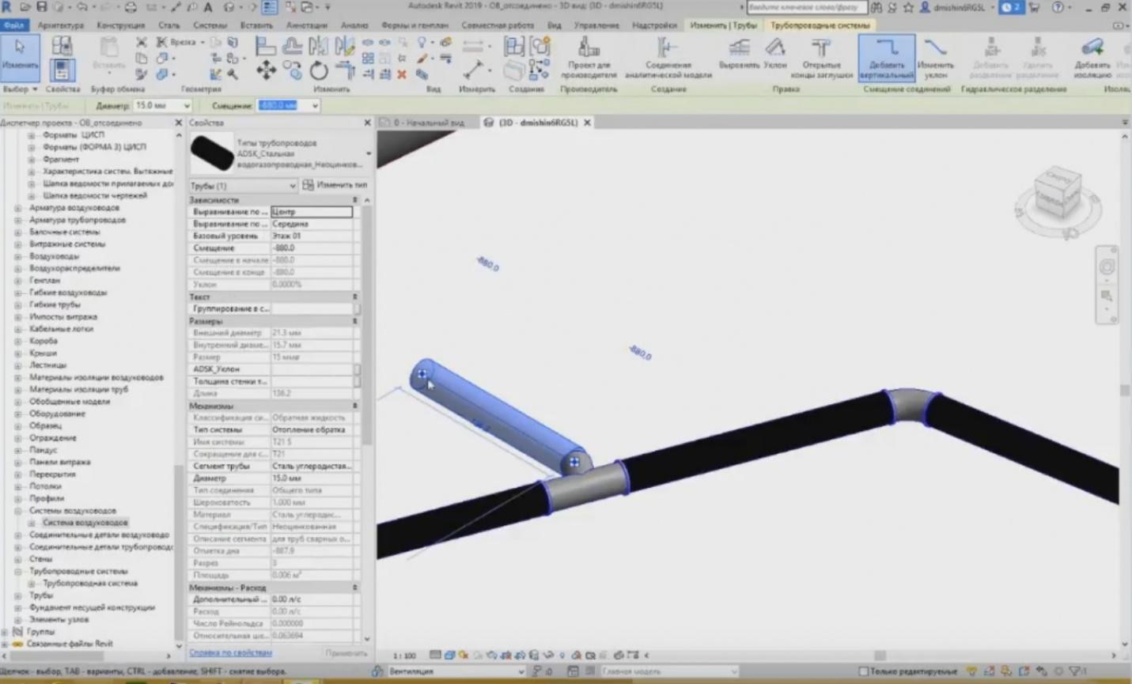
Task: Activate the Move tool with four arrows
Action: click(266, 70)
